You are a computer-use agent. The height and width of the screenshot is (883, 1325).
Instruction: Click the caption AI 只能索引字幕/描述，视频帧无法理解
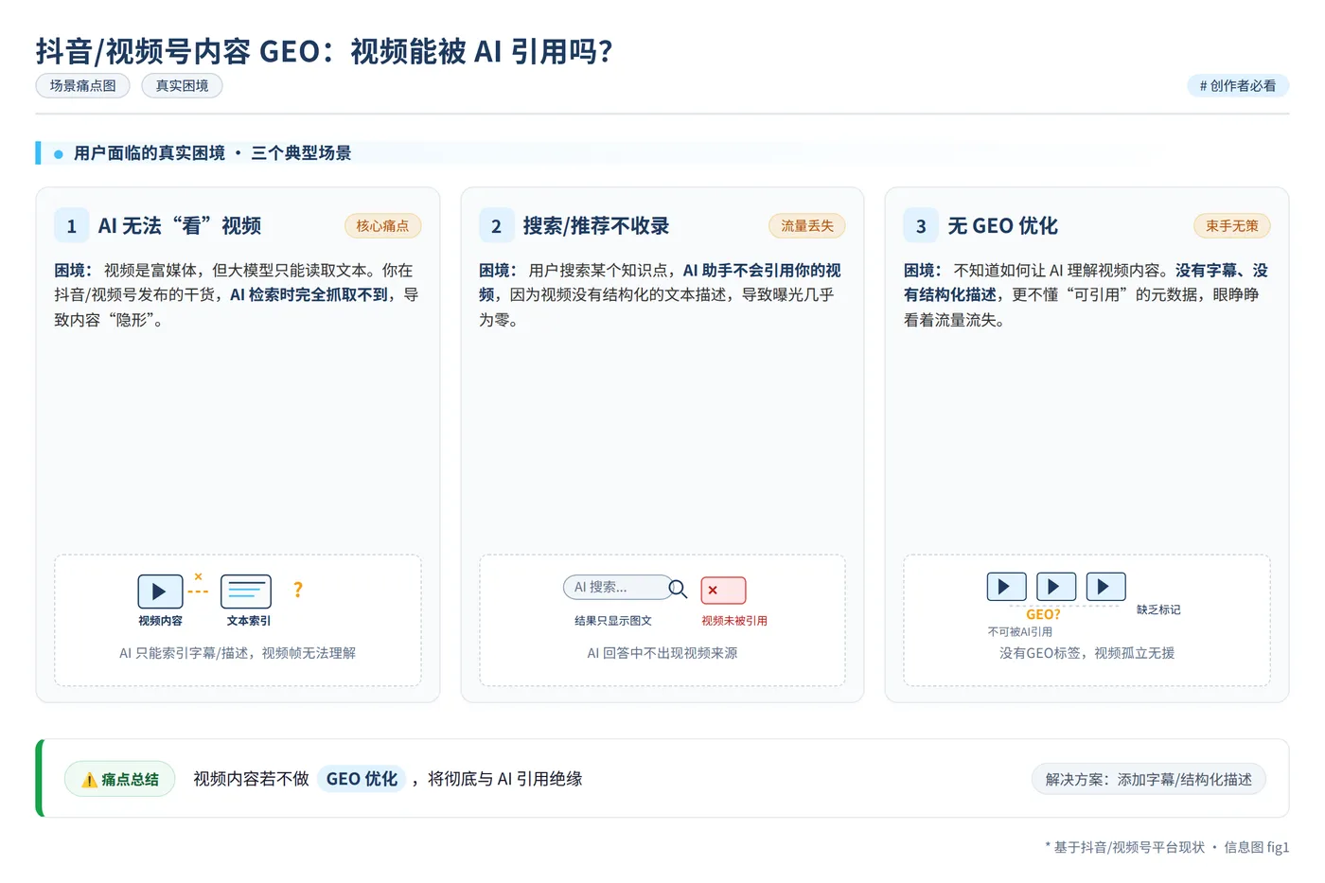click(x=238, y=653)
